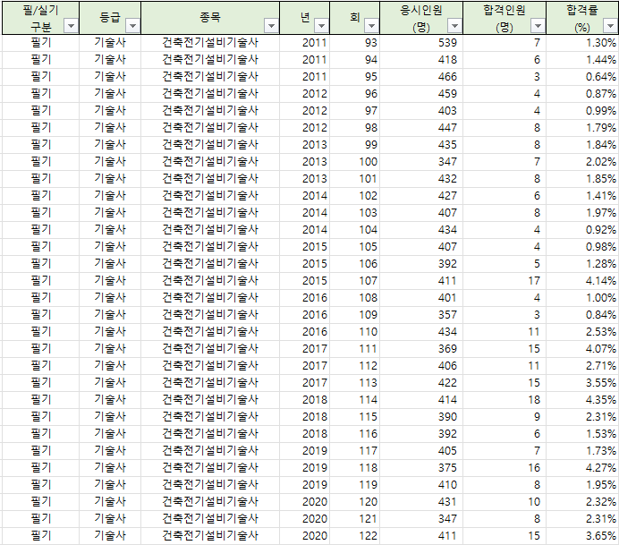Click 회 cell with value 115
Screen dimensions: 619x545
(x=355, y=416)
